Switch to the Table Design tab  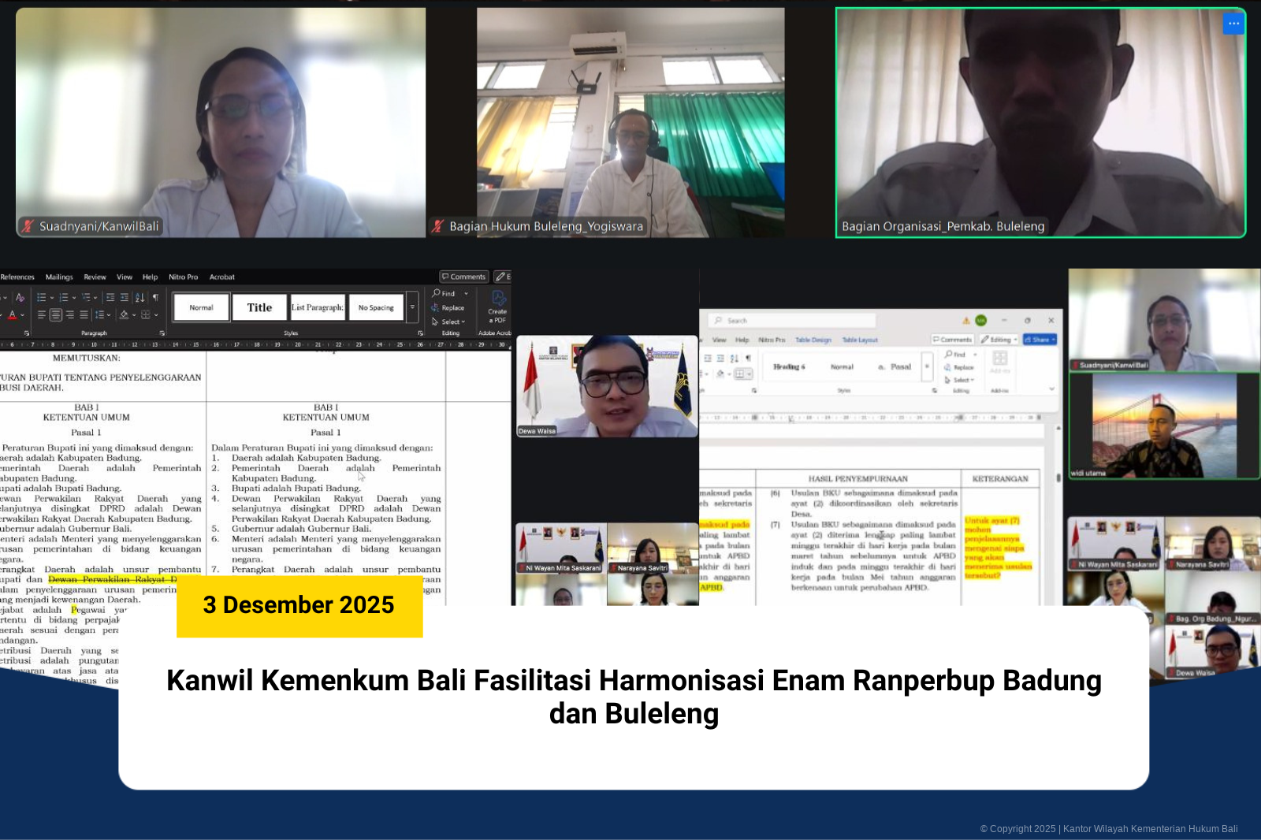(813, 340)
